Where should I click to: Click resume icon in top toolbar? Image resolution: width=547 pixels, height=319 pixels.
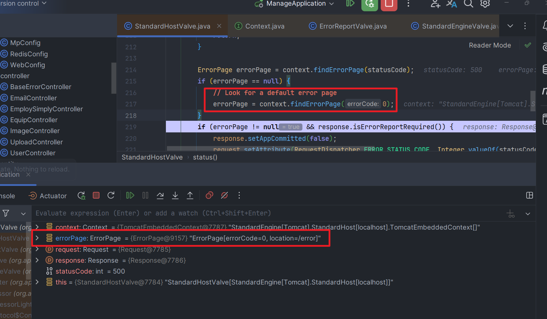pos(350,4)
